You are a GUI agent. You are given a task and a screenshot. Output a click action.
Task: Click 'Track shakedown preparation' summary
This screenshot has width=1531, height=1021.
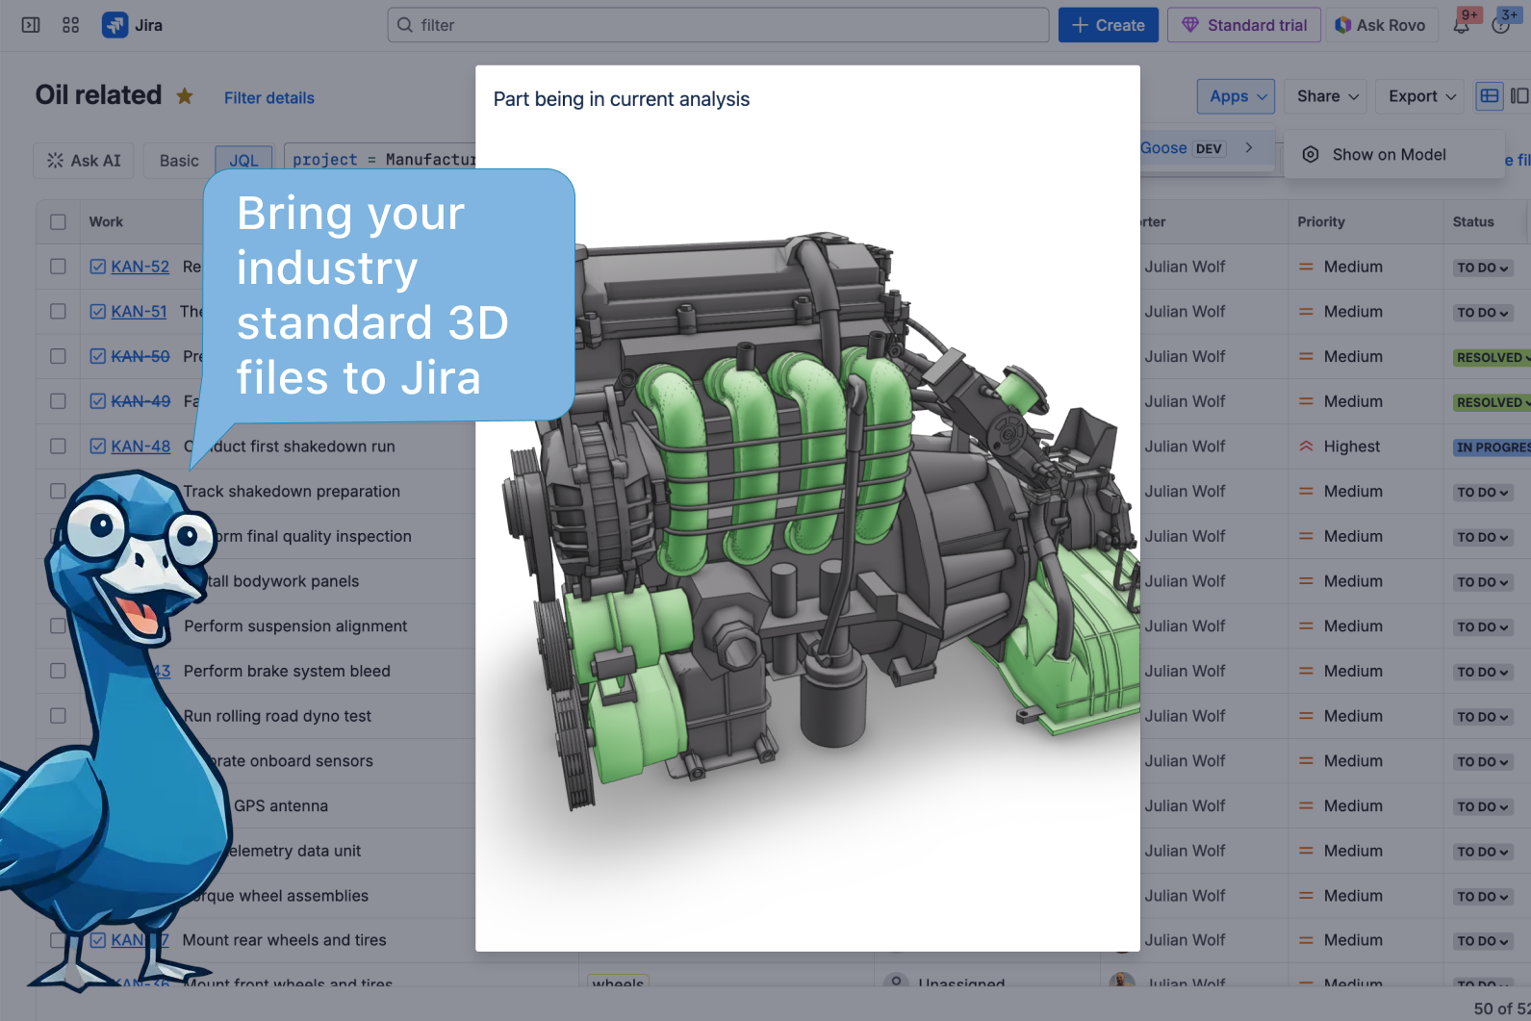pos(292,492)
